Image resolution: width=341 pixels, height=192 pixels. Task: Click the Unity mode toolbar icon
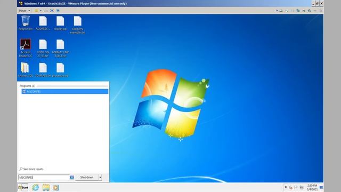point(58,11)
